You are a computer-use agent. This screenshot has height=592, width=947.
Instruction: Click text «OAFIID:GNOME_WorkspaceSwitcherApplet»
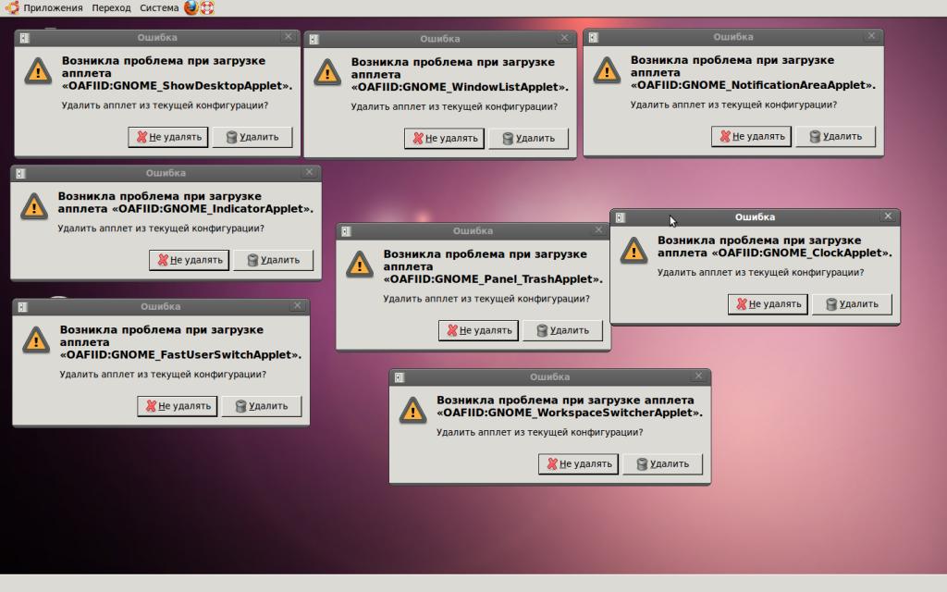(570, 413)
